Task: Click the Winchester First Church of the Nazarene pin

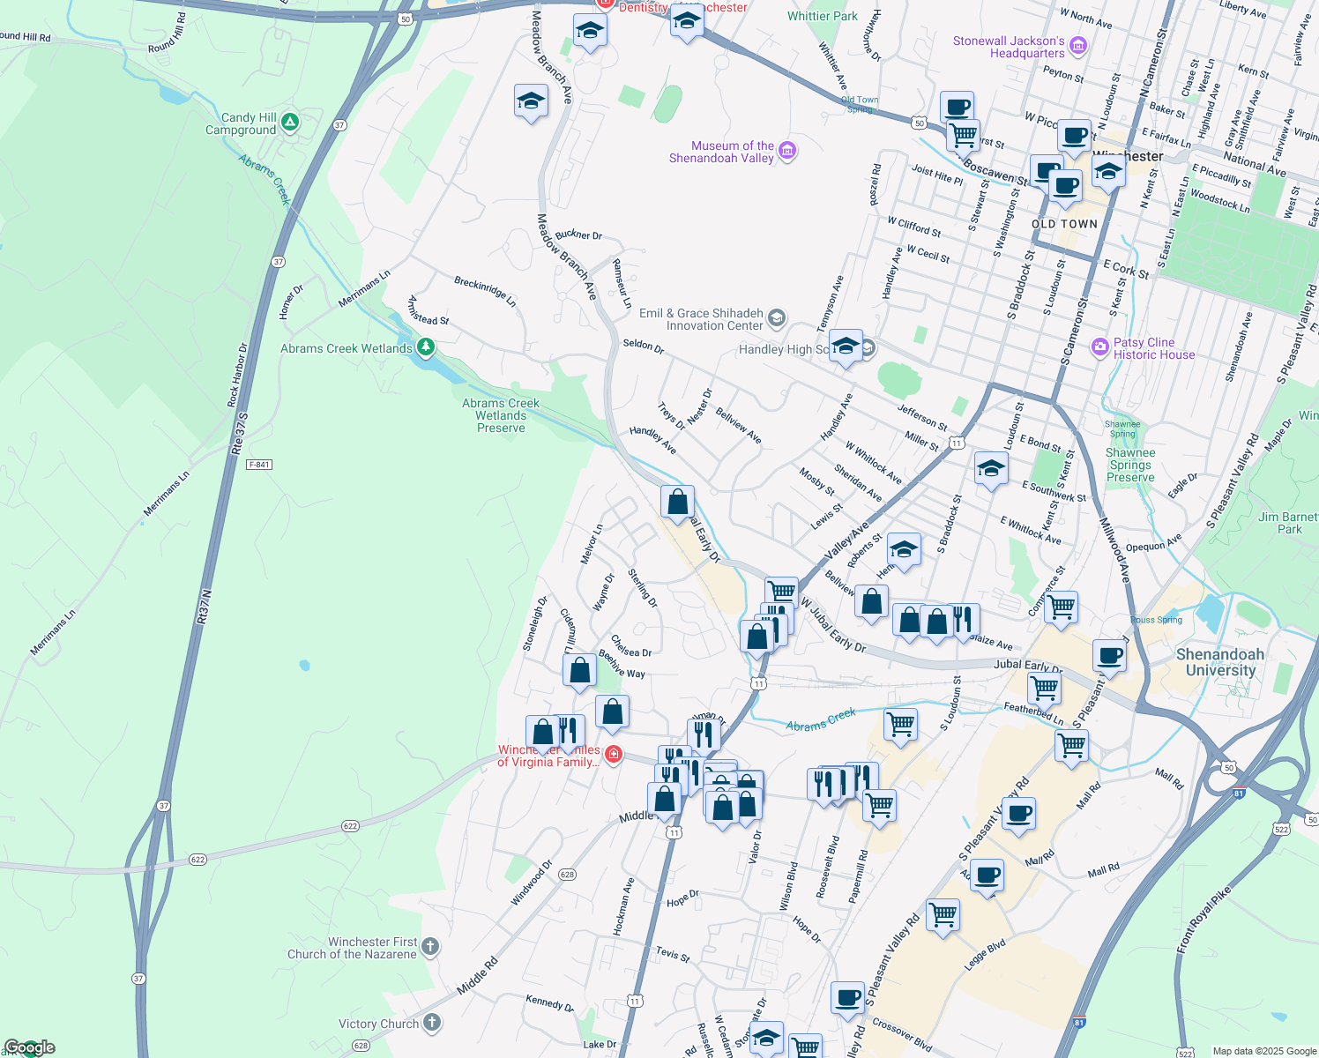Action: (x=430, y=948)
